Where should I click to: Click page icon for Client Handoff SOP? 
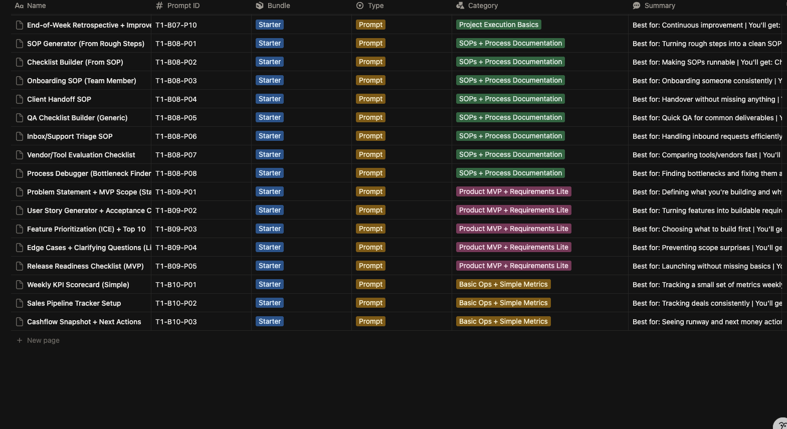(20, 99)
